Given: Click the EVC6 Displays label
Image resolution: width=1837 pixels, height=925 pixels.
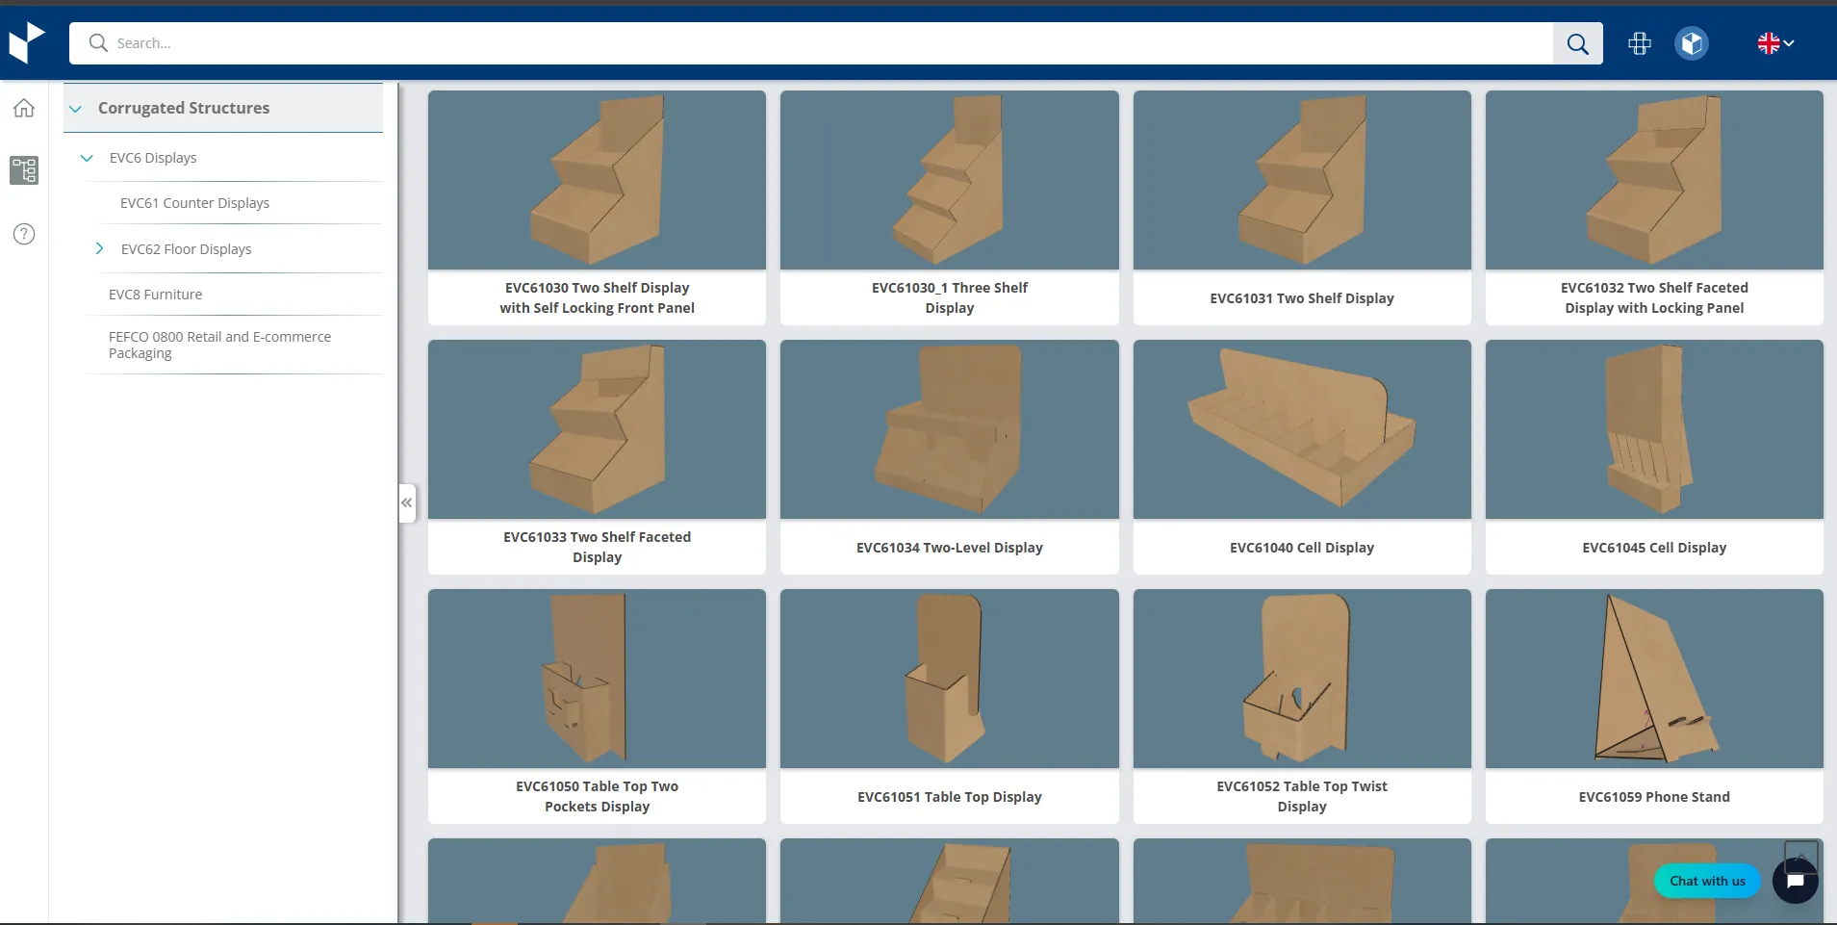Looking at the screenshot, I should (153, 158).
